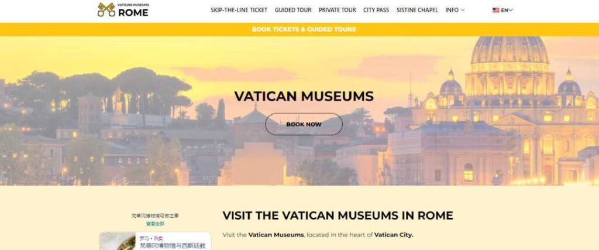Screen dimensions: 599x250
Task: Click the bold Vatican City text
Action: [394, 235]
